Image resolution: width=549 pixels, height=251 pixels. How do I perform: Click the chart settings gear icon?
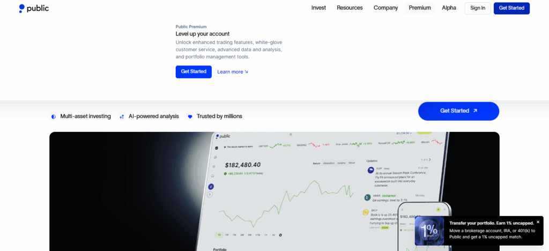coord(280,235)
